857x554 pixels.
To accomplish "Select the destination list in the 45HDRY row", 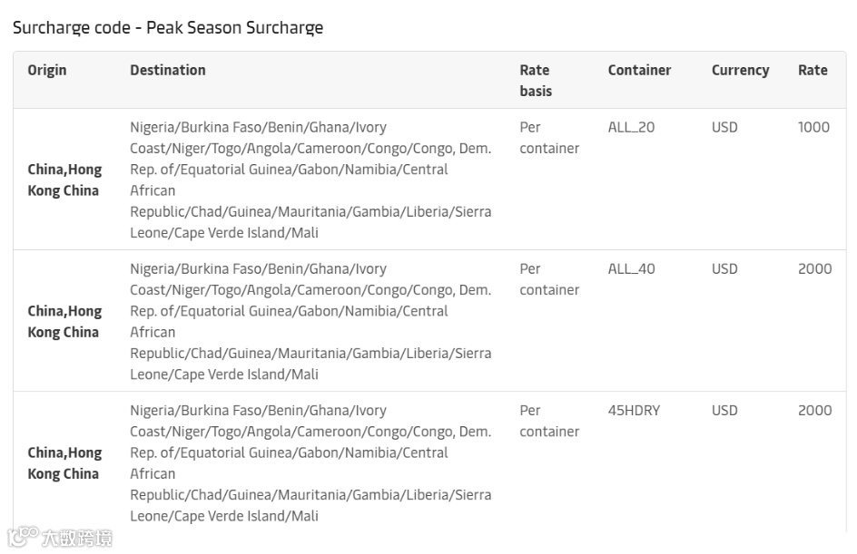I will [310, 462].
